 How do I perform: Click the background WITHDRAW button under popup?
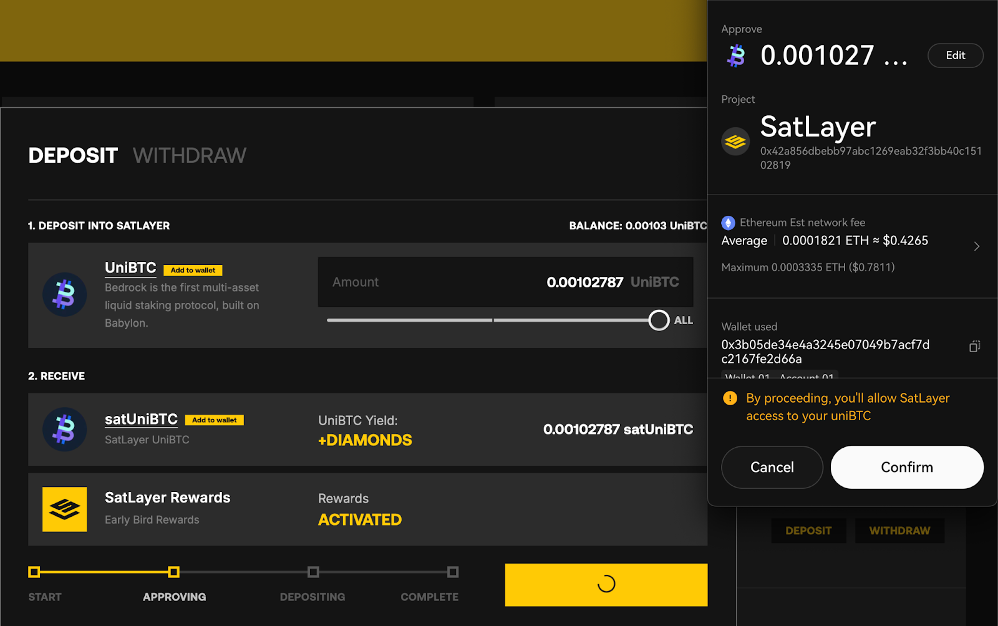point(899,531)
